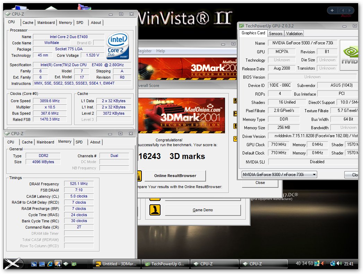This screenshot has width=363, height=274.
Task: Click the Show desktop quick launch icon
Action: coord(42,264)
